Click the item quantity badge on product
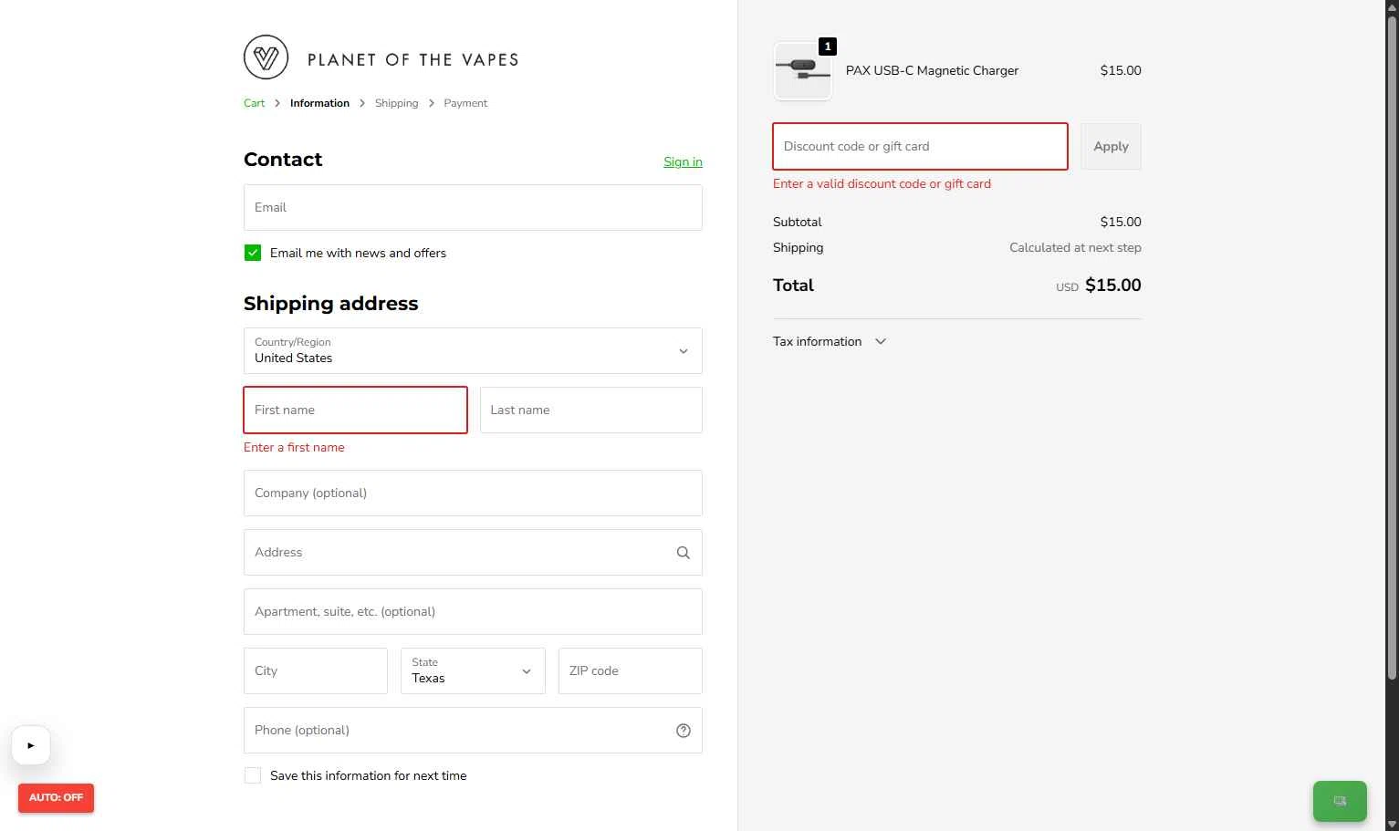The width and height of the screenshot is (1399, 831). pyautogui.click(x=827, y=47)
